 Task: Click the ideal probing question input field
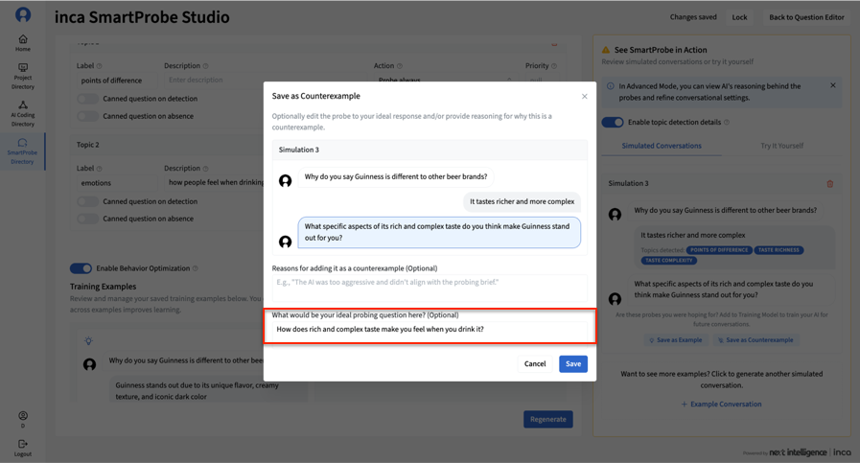[430, 329]
